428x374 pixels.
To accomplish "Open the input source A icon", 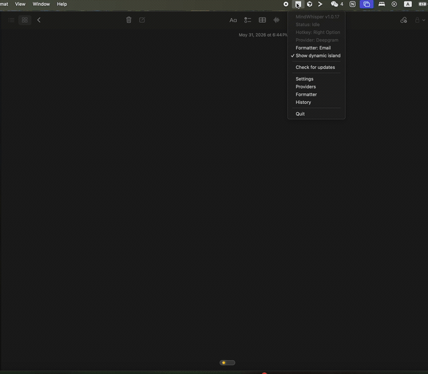I will click(408, 4).
